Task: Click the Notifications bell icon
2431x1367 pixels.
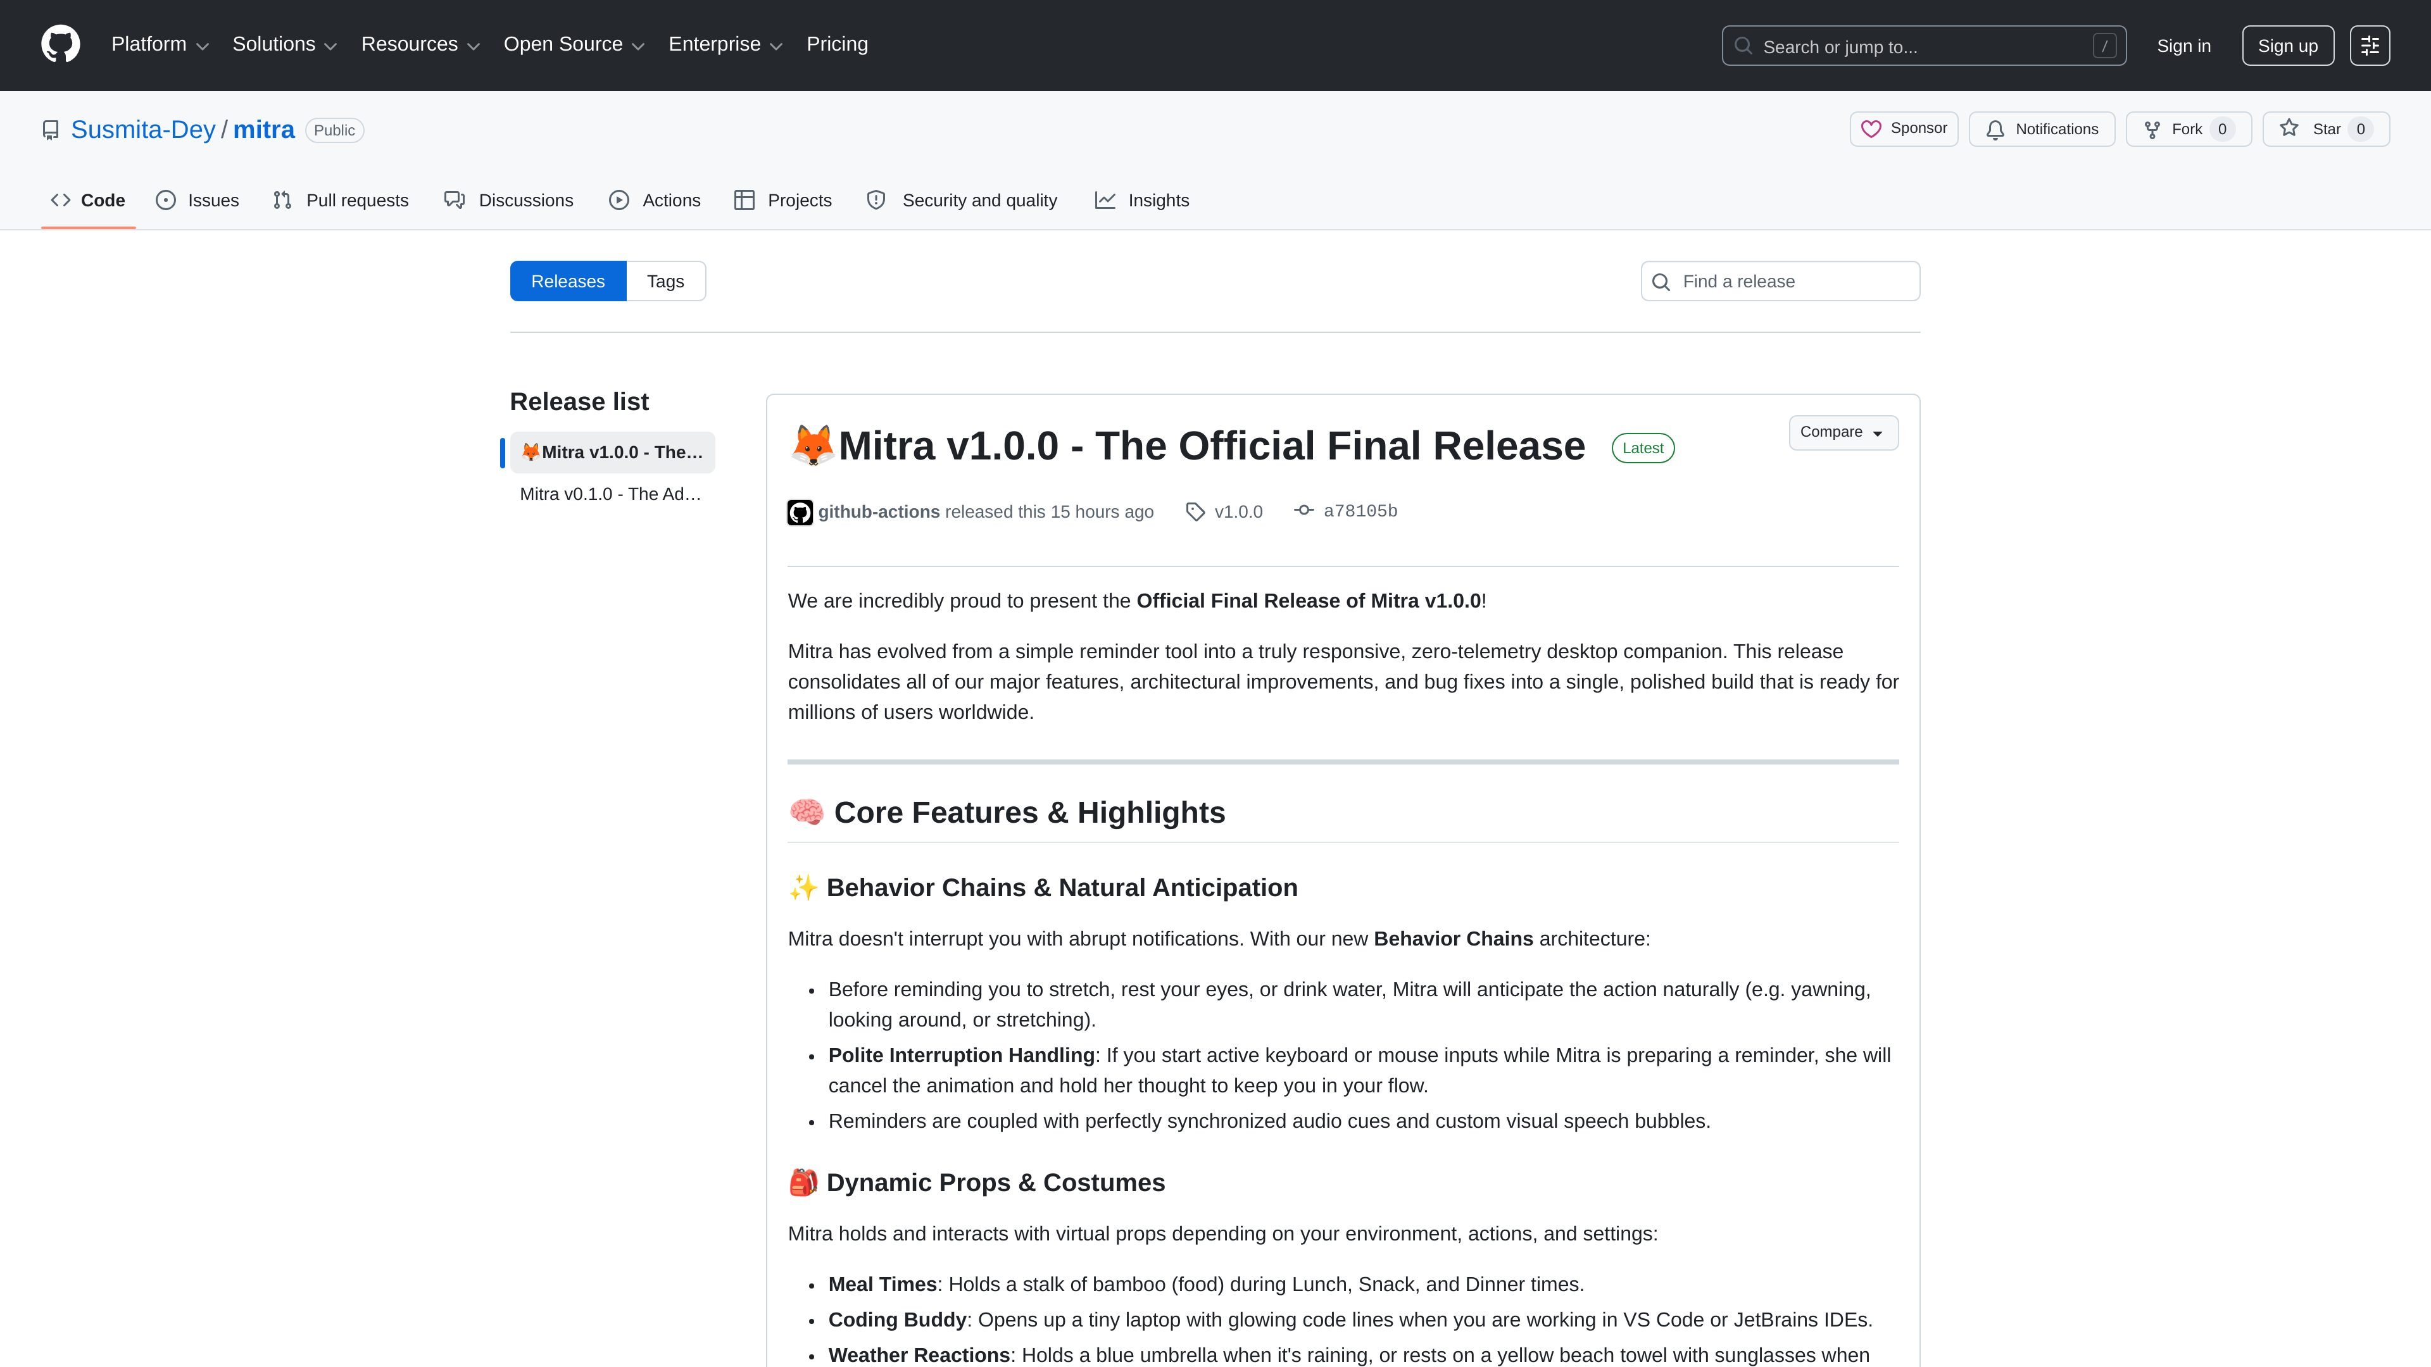Action: (x=1995, y=130)
